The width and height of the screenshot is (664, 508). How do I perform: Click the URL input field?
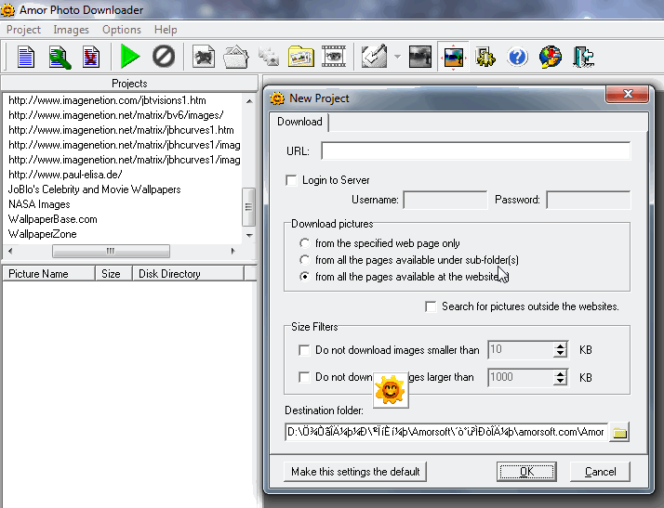pos(475,151)
